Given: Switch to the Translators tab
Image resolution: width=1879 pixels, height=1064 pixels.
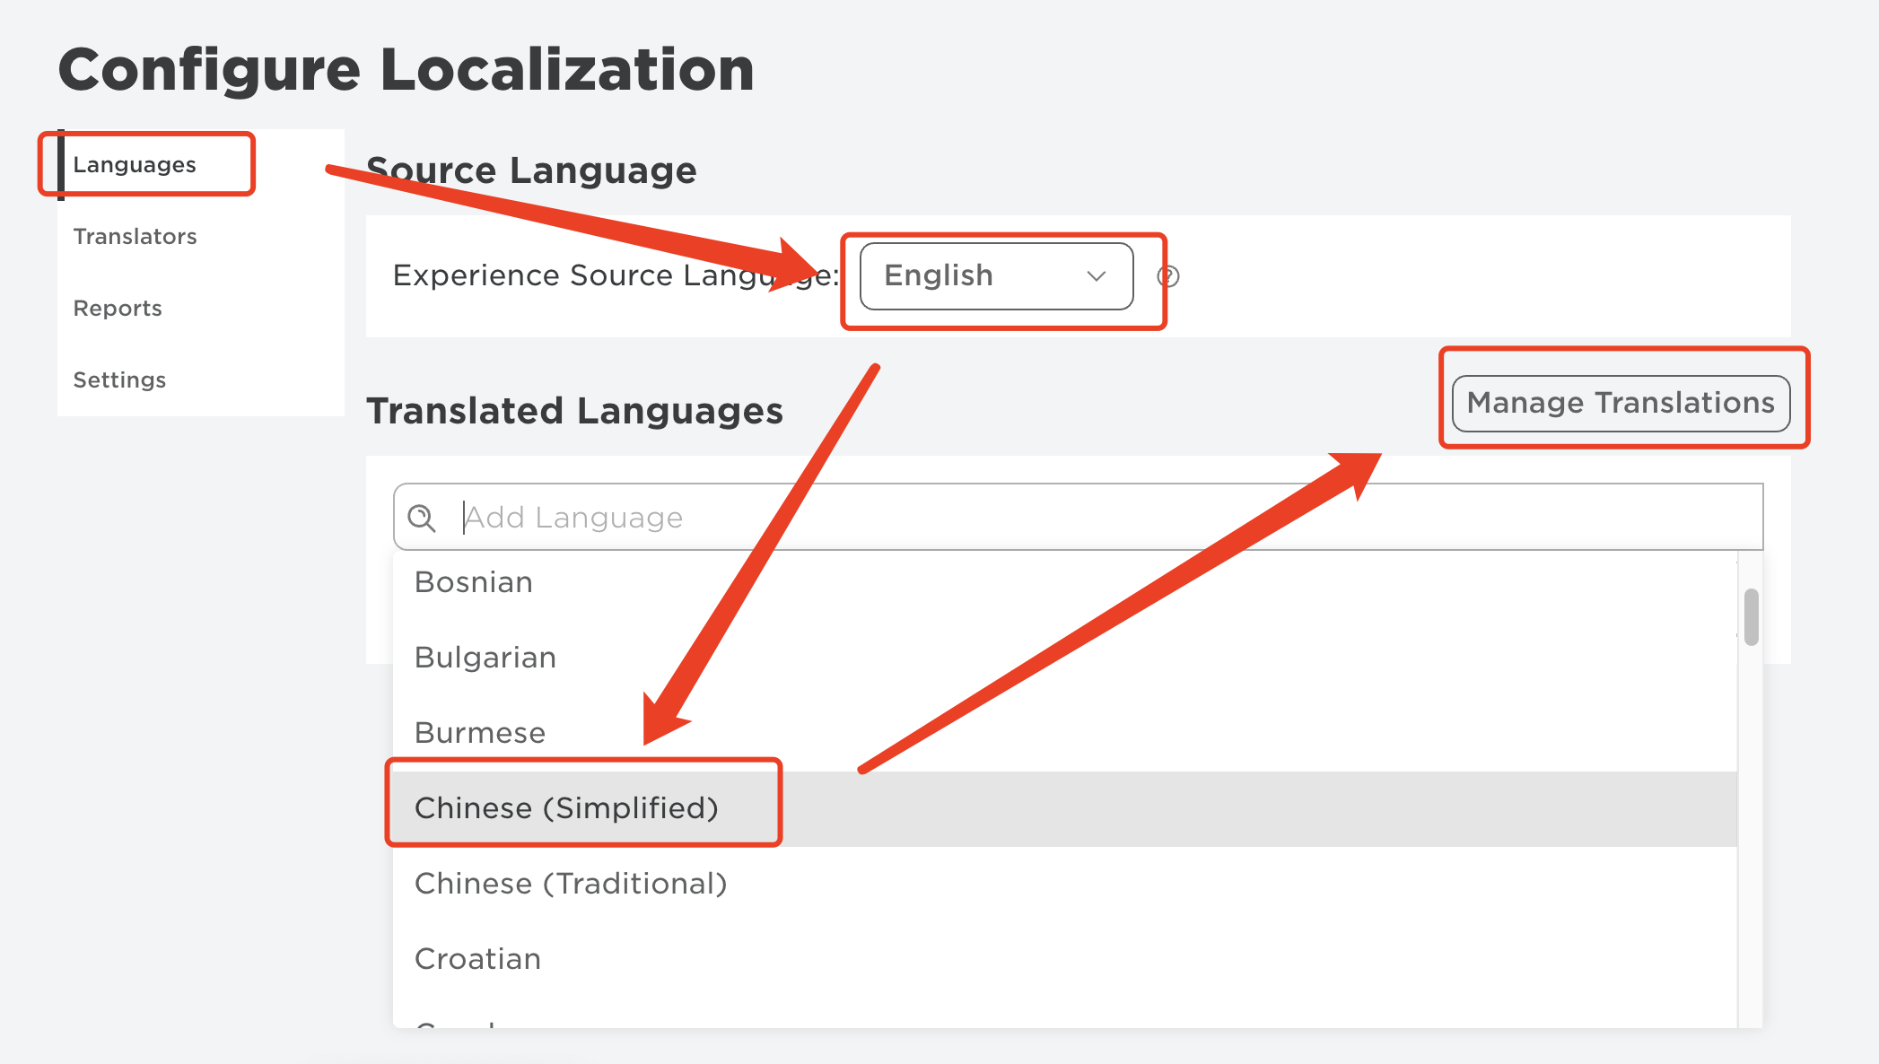Looking at the screenshot, I should [135, 237].
